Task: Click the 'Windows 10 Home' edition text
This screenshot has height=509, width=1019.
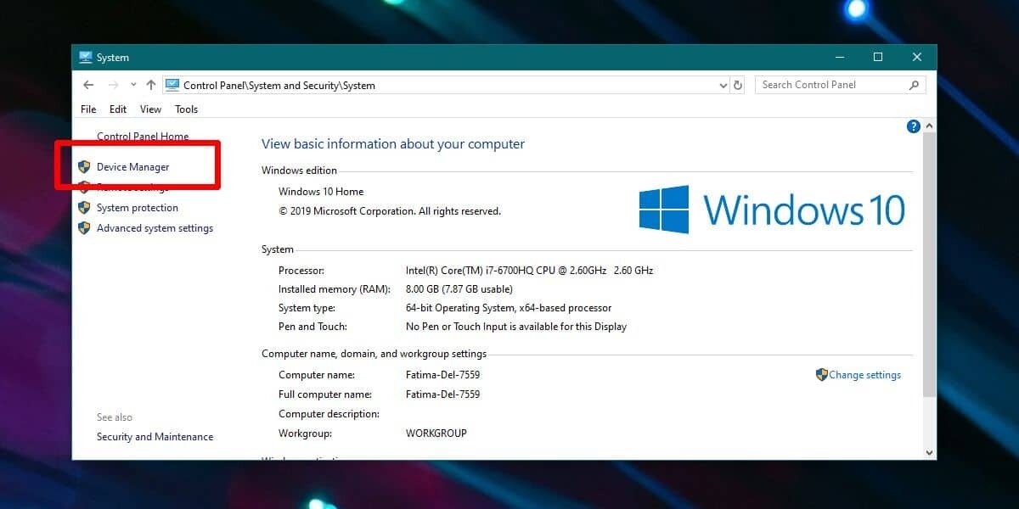Action: [321, 192]
